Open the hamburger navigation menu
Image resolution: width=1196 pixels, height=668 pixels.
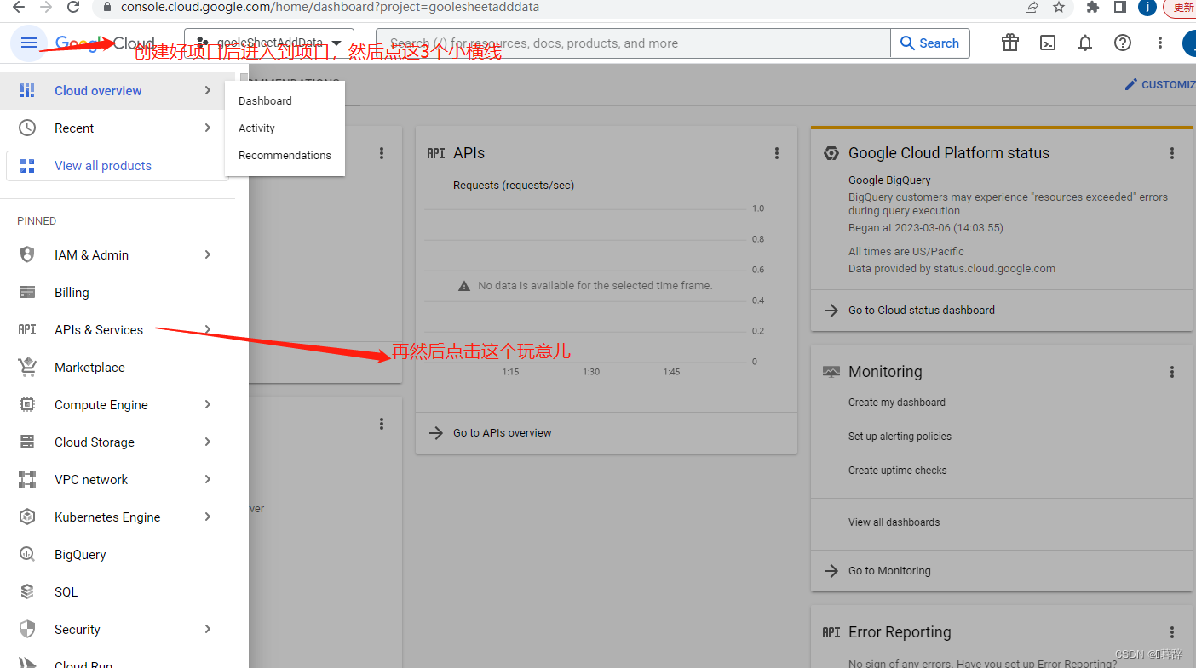pos(29,43)
